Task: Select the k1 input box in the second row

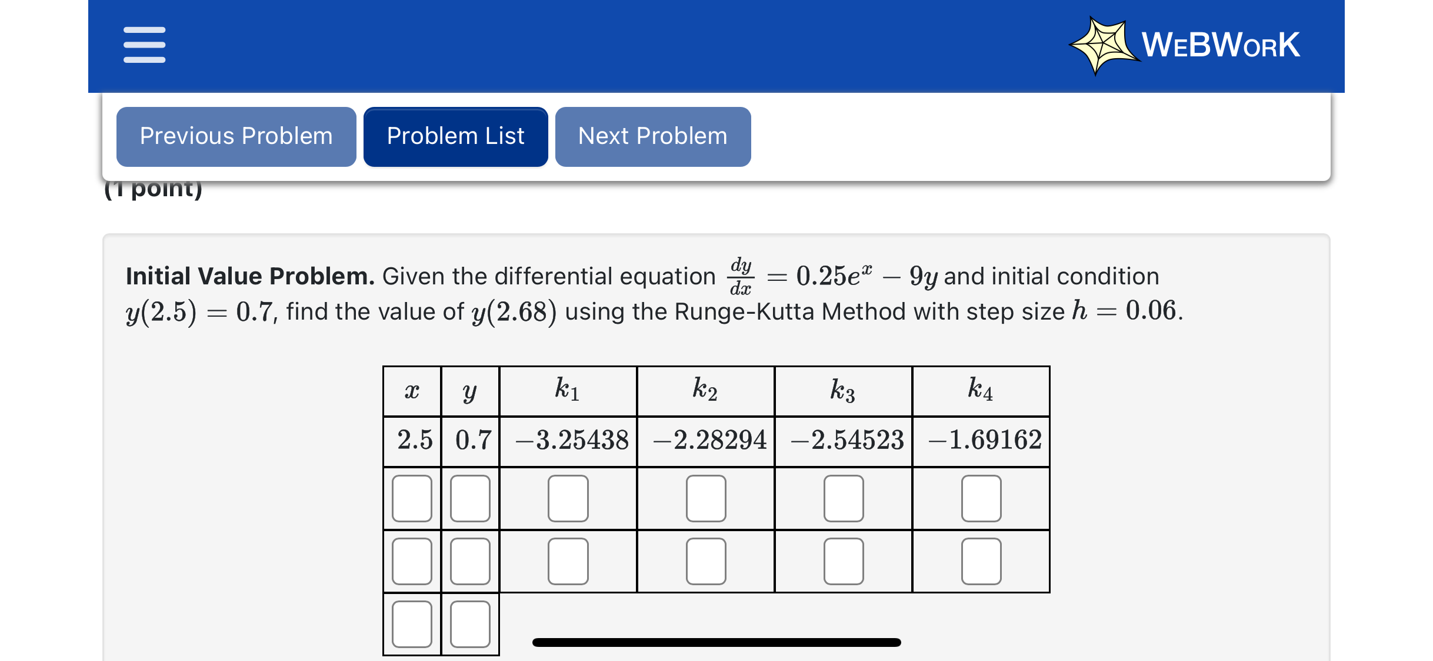Action: [568, 499]
